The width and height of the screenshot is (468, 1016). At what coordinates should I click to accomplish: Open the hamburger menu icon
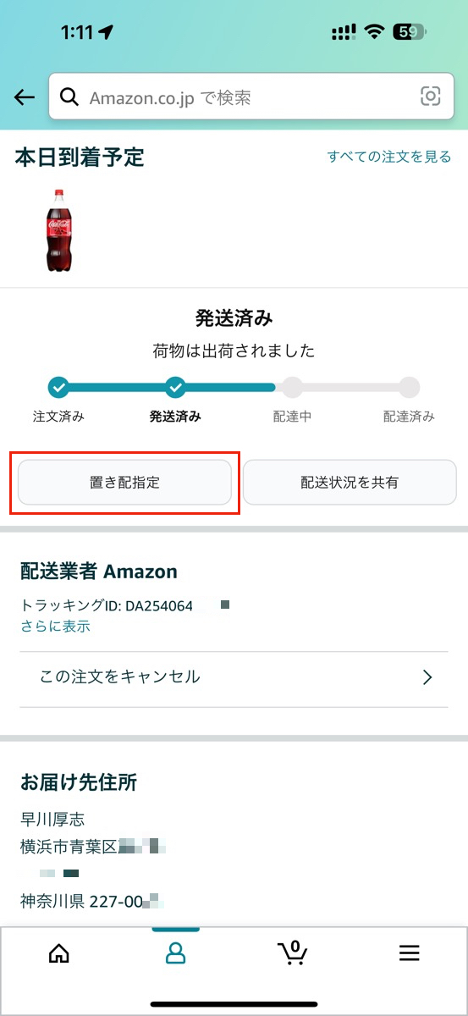tap(410, 953)
